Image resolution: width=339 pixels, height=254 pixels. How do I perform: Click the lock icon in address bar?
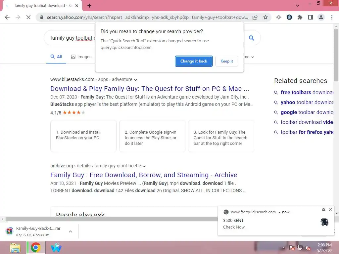click(41, 17)
